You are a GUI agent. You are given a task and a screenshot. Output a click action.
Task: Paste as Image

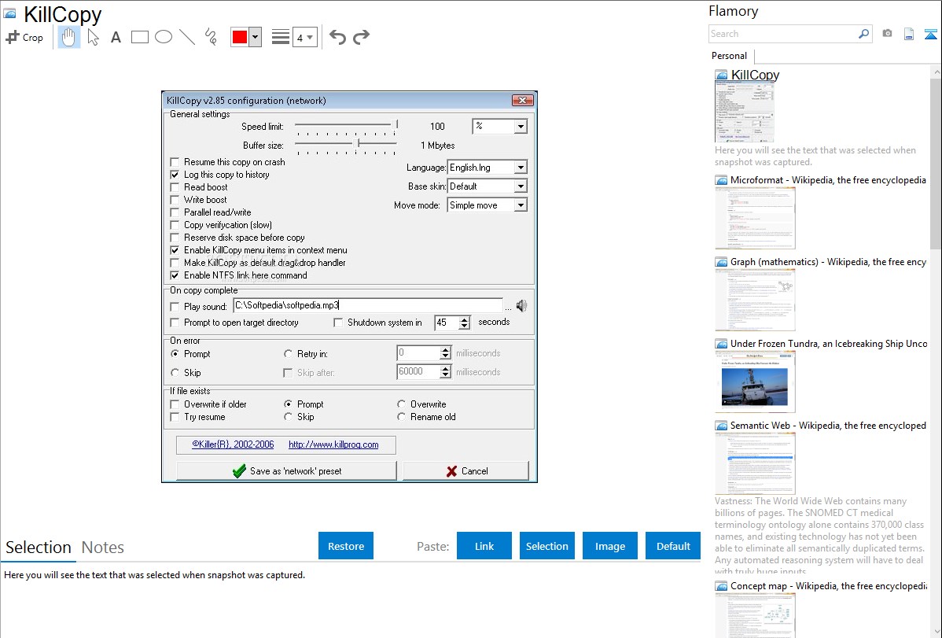pos(609,546)
